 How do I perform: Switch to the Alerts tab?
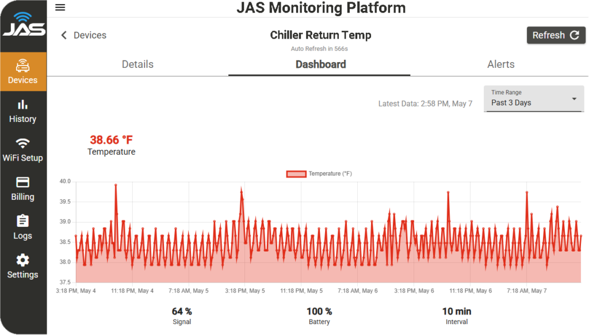(500, 64)
